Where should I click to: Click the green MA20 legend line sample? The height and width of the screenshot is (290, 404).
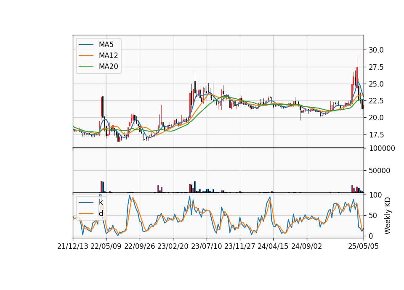tap(86, 67)
